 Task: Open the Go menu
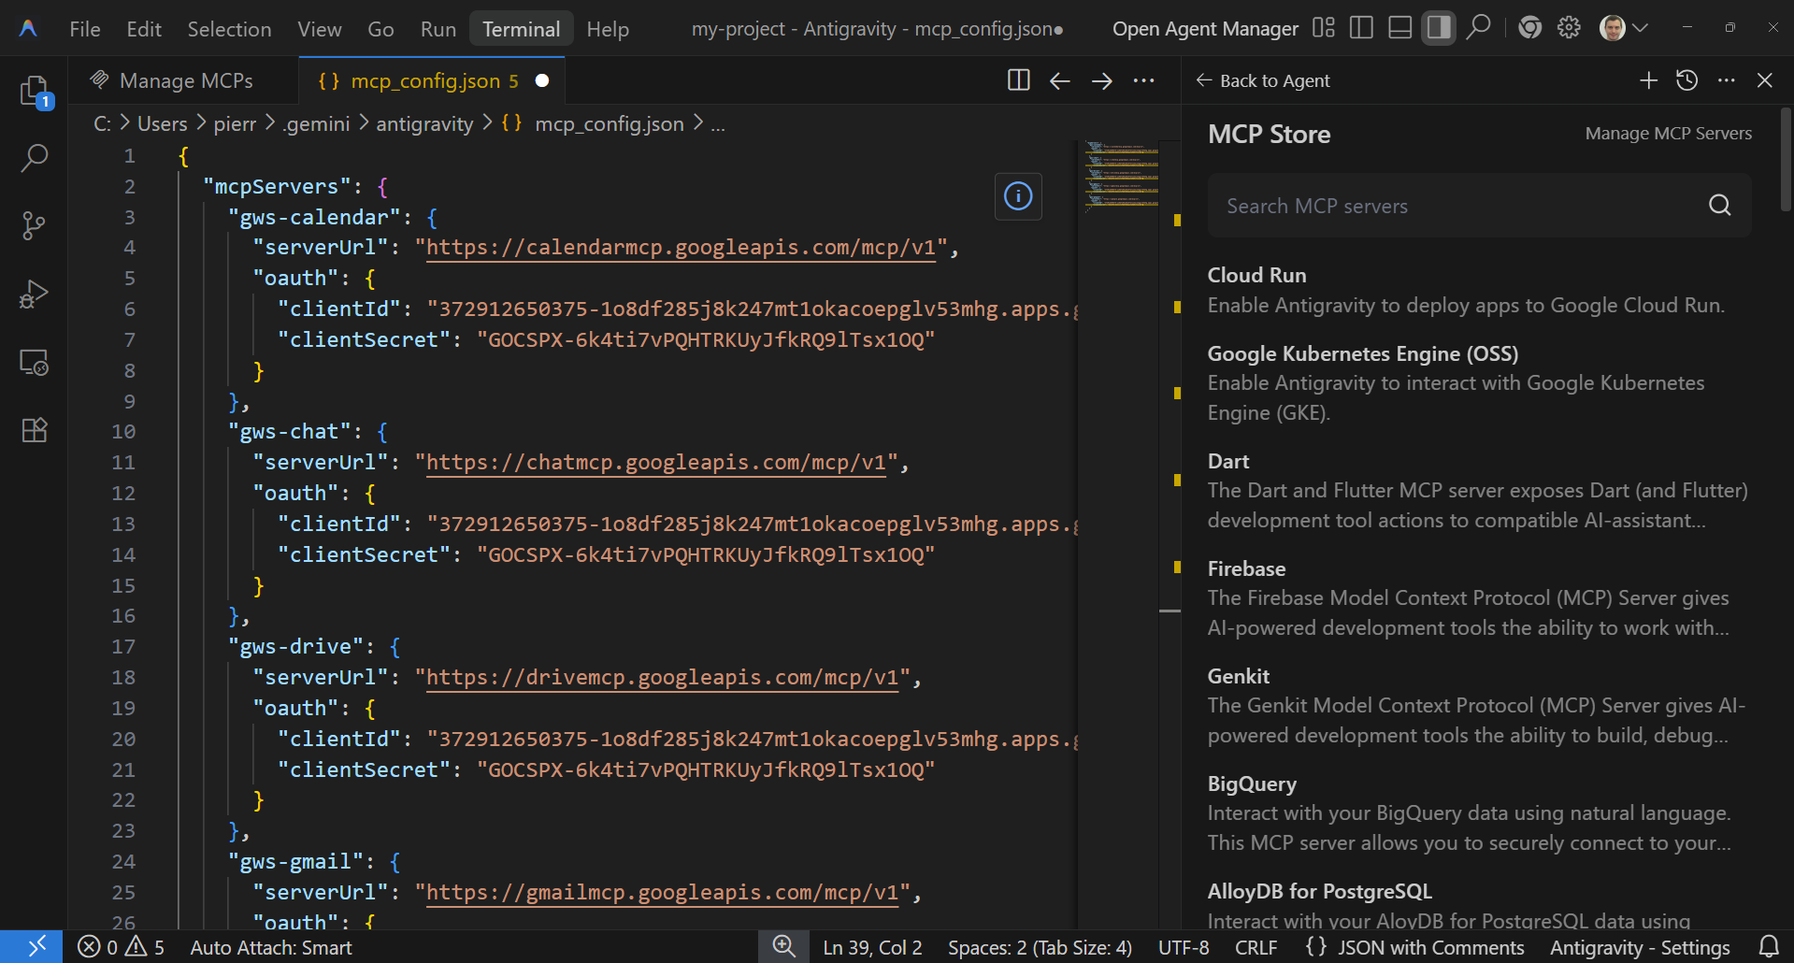tap(380, 29)
